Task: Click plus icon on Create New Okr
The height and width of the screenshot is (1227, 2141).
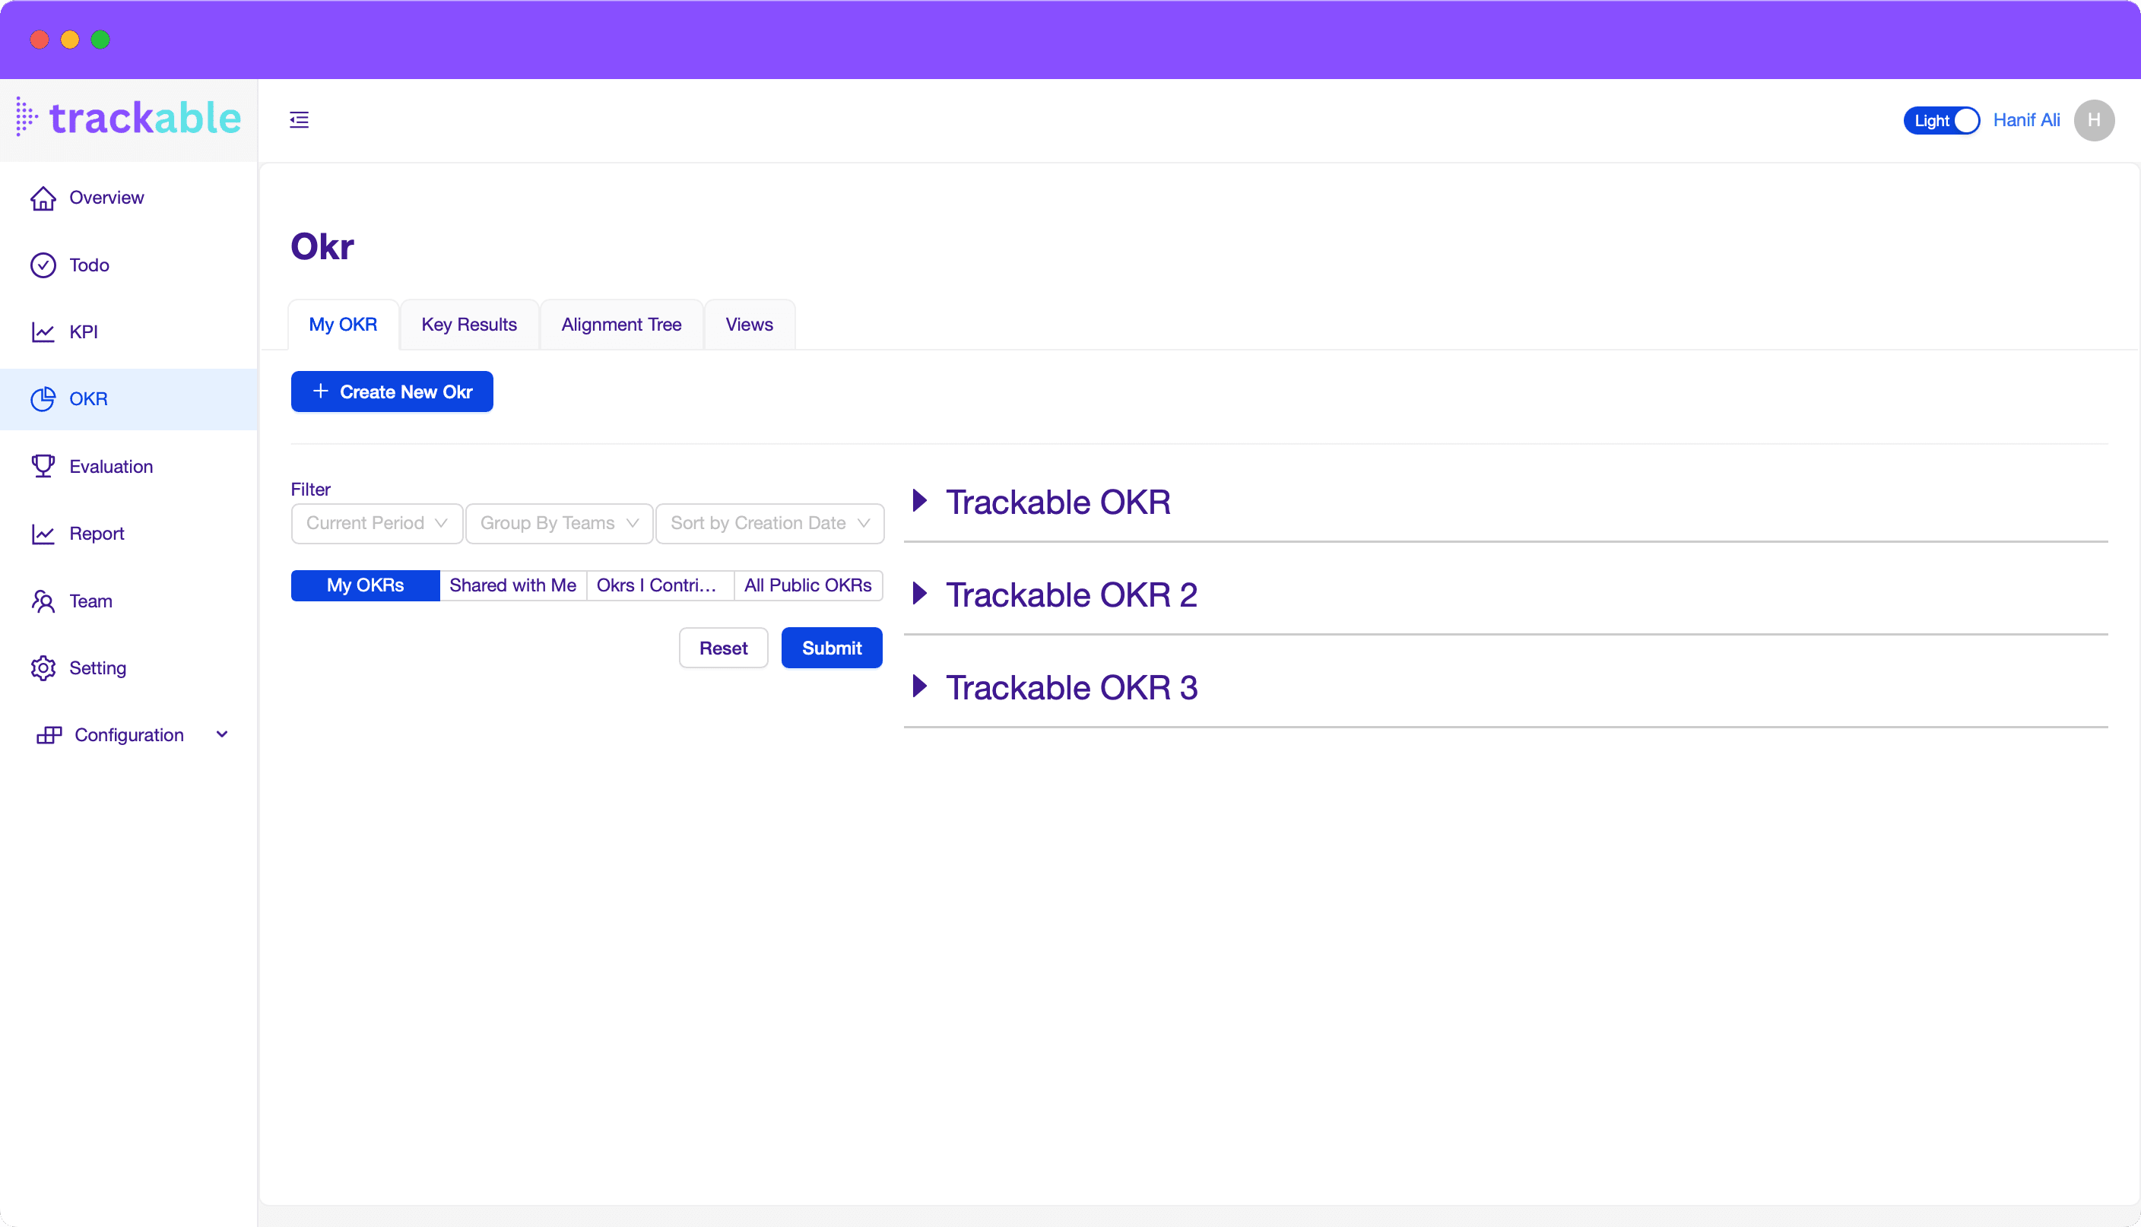Action: pyautogui.click(x=320, y=391)
